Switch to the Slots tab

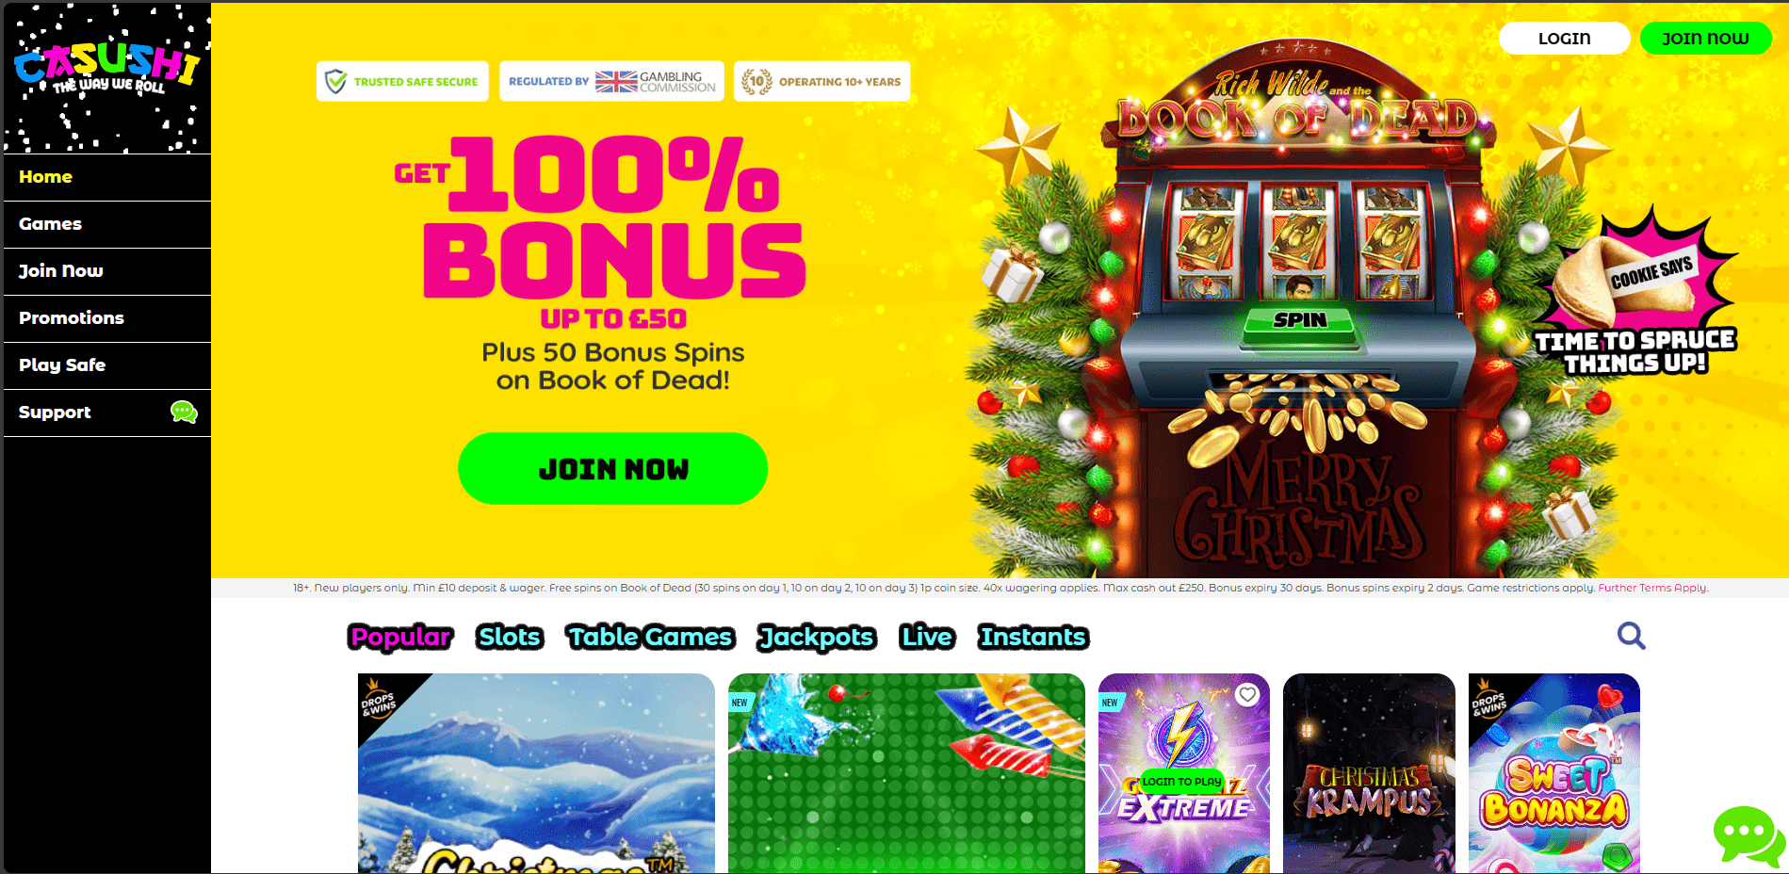coord(510,637)
